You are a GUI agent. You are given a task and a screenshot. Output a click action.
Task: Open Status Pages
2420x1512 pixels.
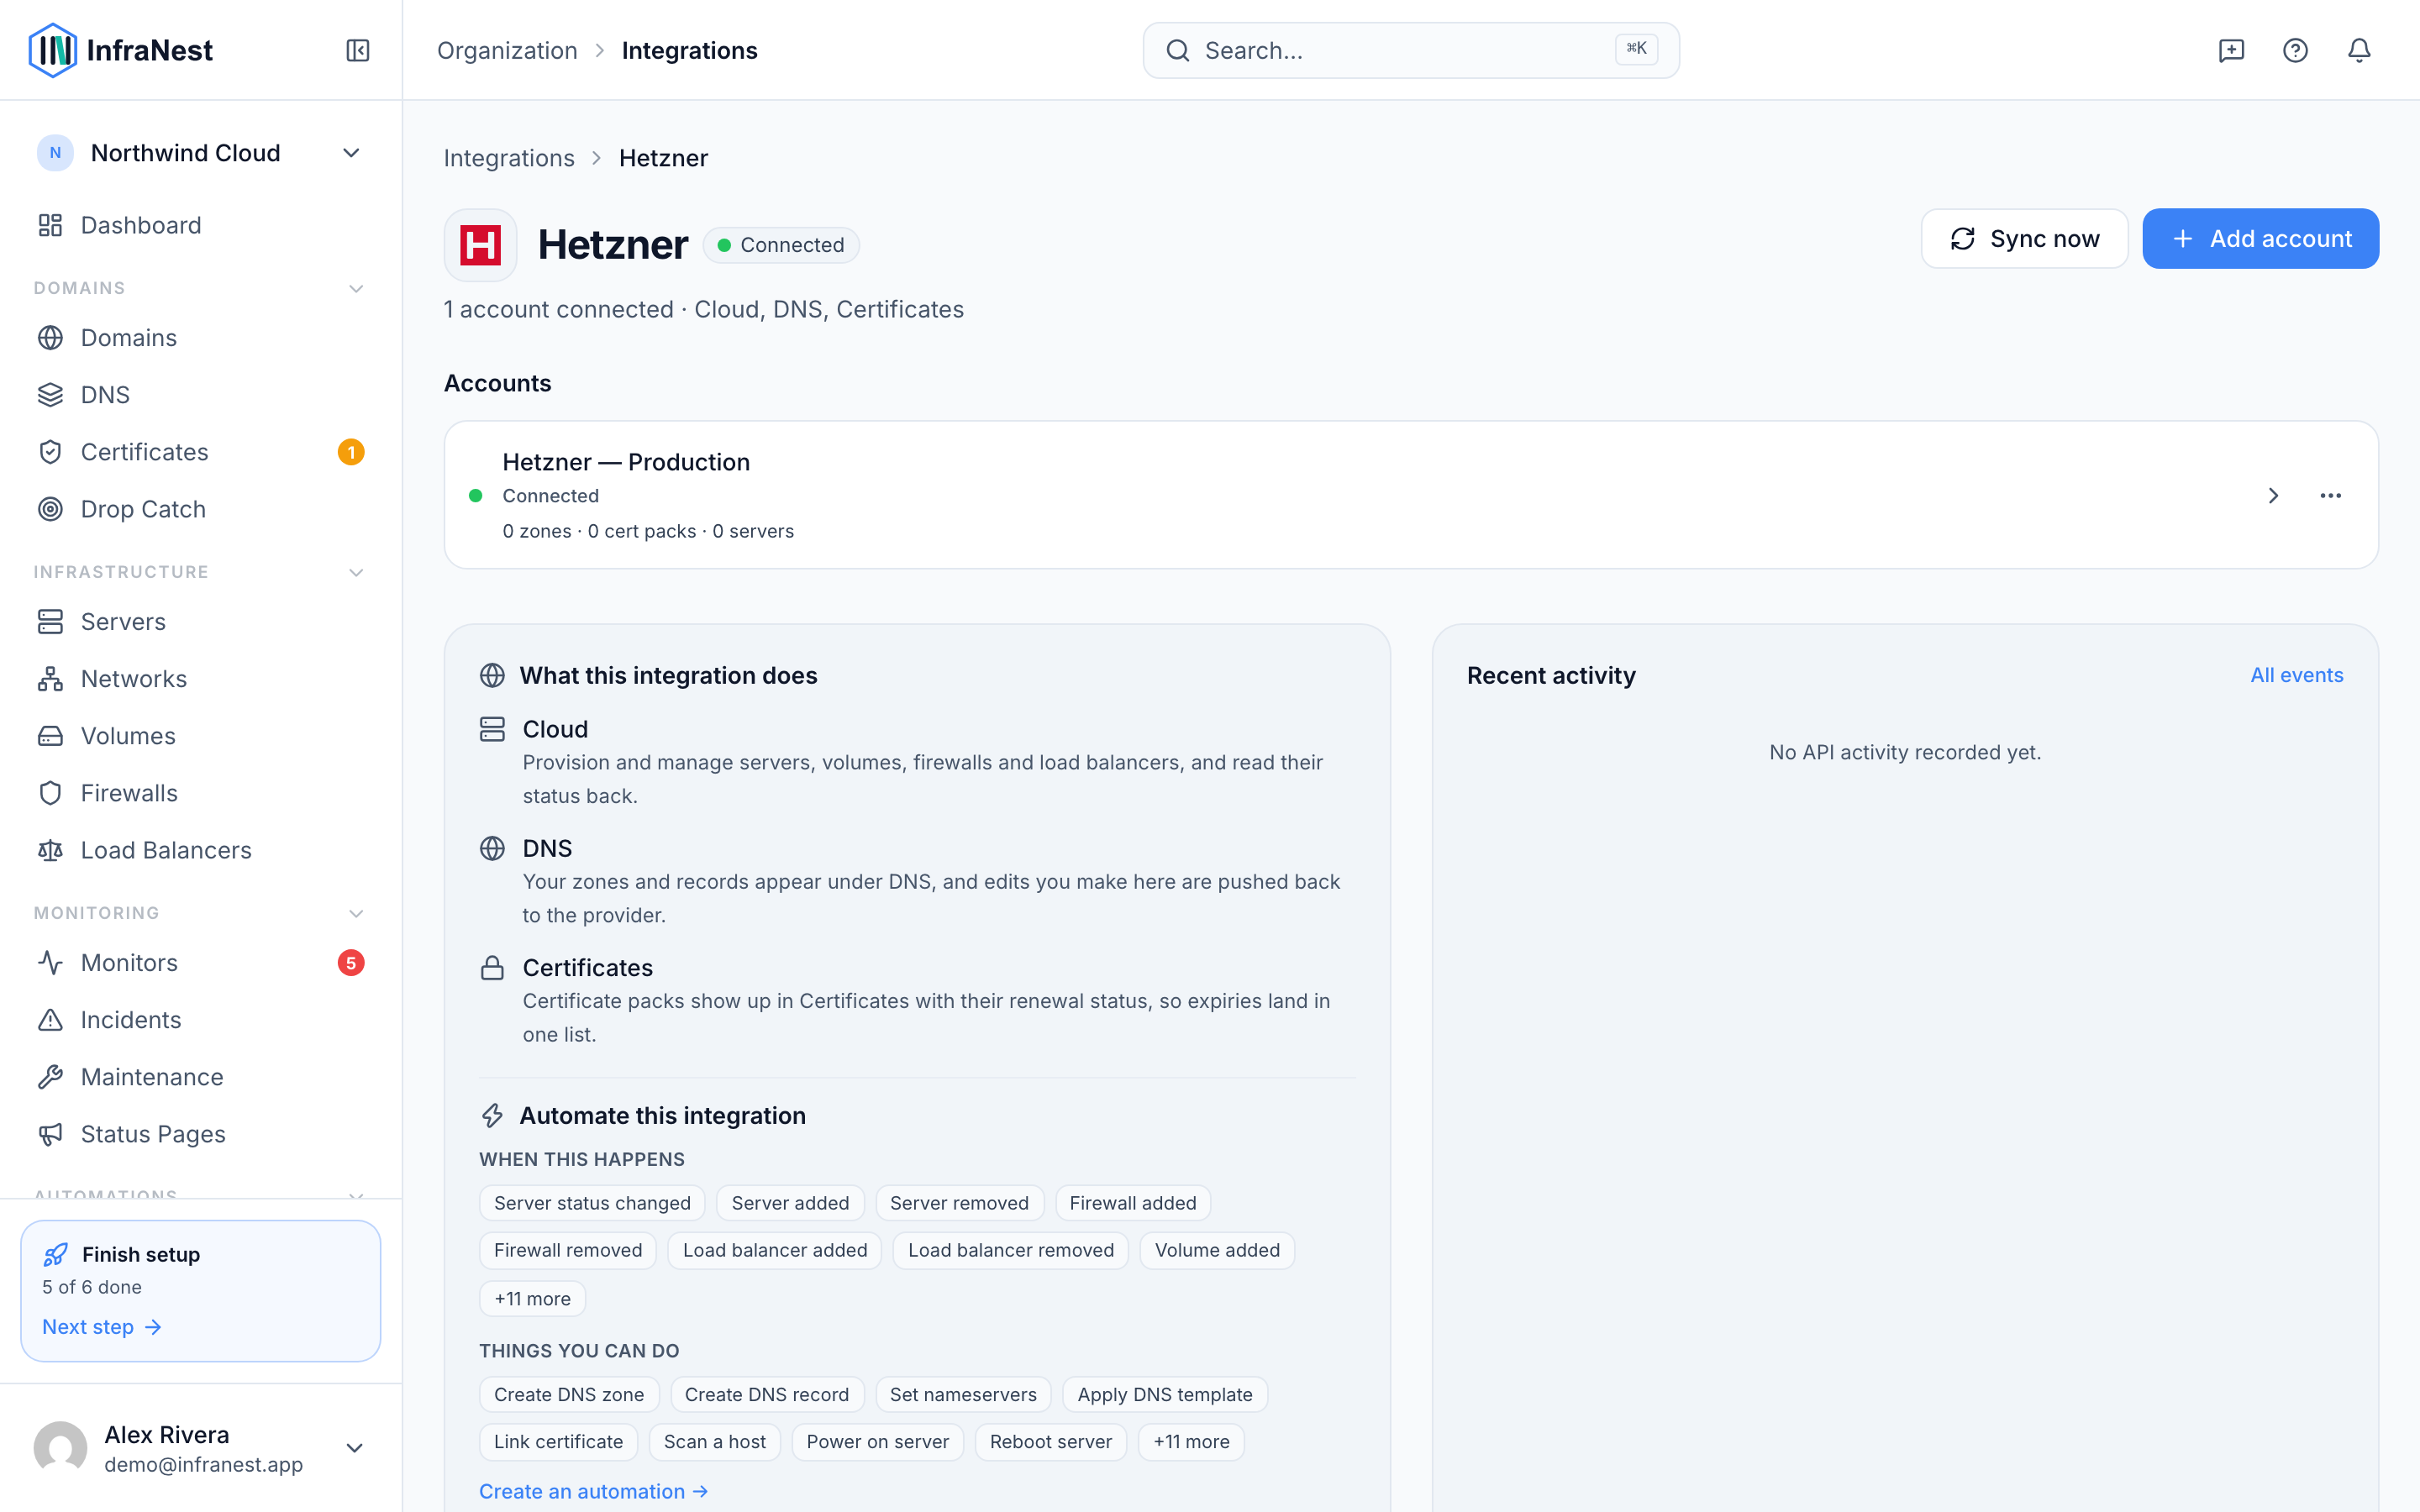[201, 1134]
